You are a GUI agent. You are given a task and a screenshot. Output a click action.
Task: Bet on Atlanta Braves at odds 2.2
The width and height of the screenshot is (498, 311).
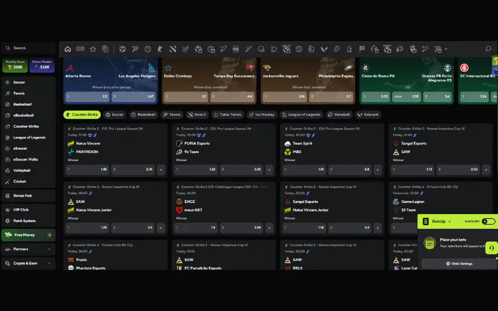(x=87, y=96)
